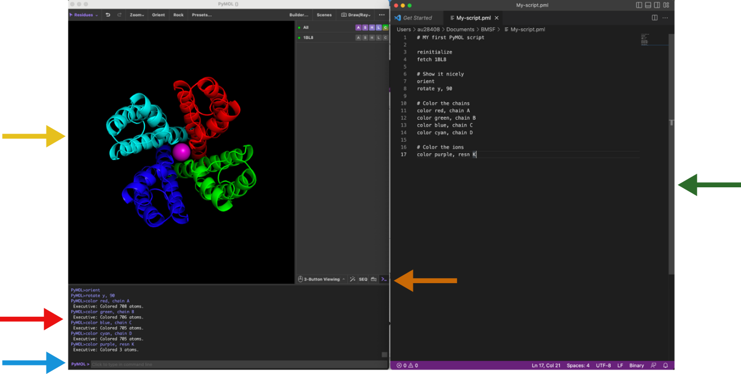The width and height of the screenshot is (741, 374).
Task: Open the Draw/Ray dropdown
Action: click(x=358, y=15)
